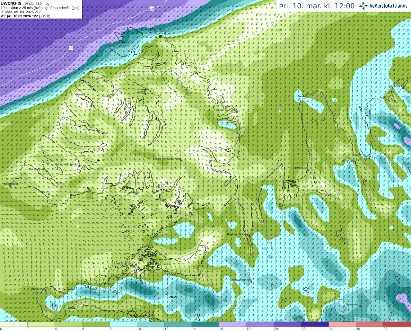Click the Gufuskálar station label
Screen dimensions: 411x331
(38, 289)
